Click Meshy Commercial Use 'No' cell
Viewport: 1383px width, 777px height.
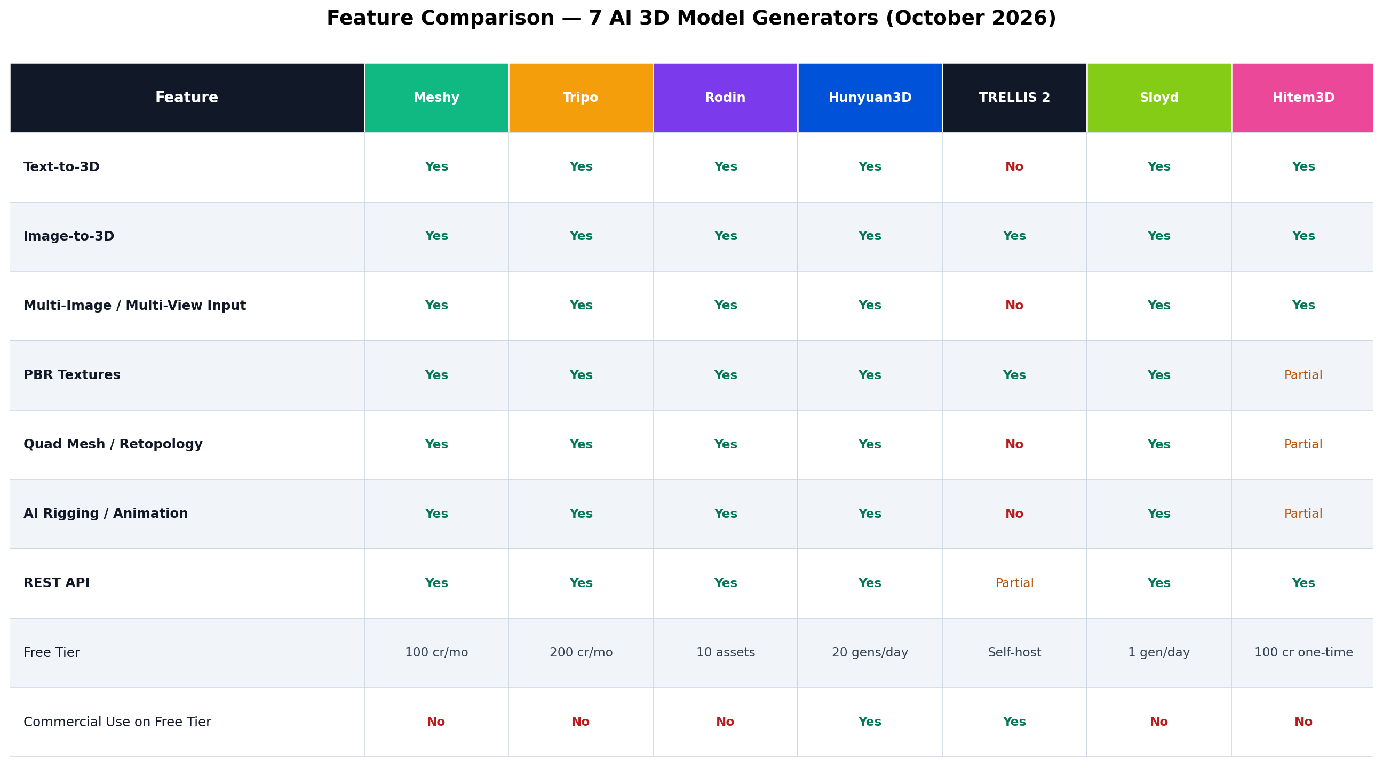click(436, 722)
